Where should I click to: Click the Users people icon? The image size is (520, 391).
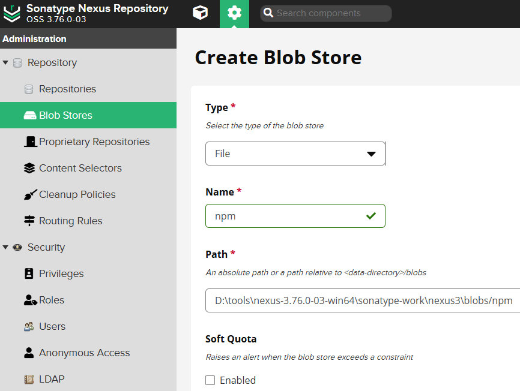coord(29,326)
